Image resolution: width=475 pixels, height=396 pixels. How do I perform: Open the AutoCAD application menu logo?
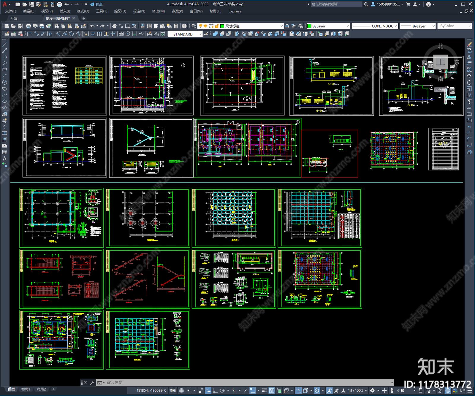[5, 4]
